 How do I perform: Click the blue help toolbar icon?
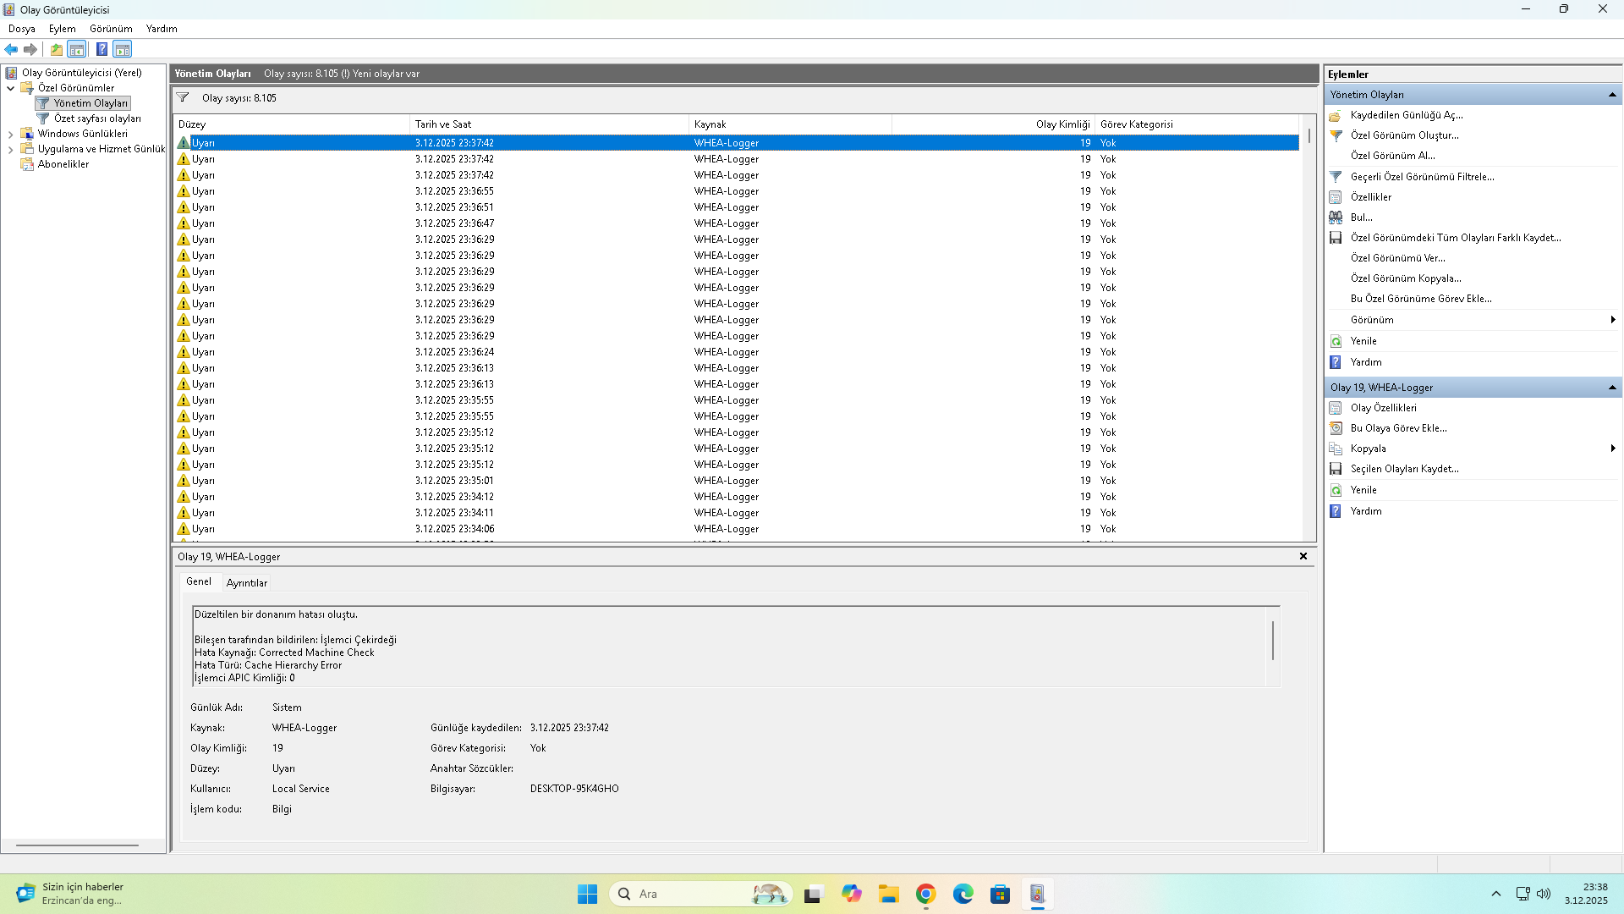[x=101, y=49]
